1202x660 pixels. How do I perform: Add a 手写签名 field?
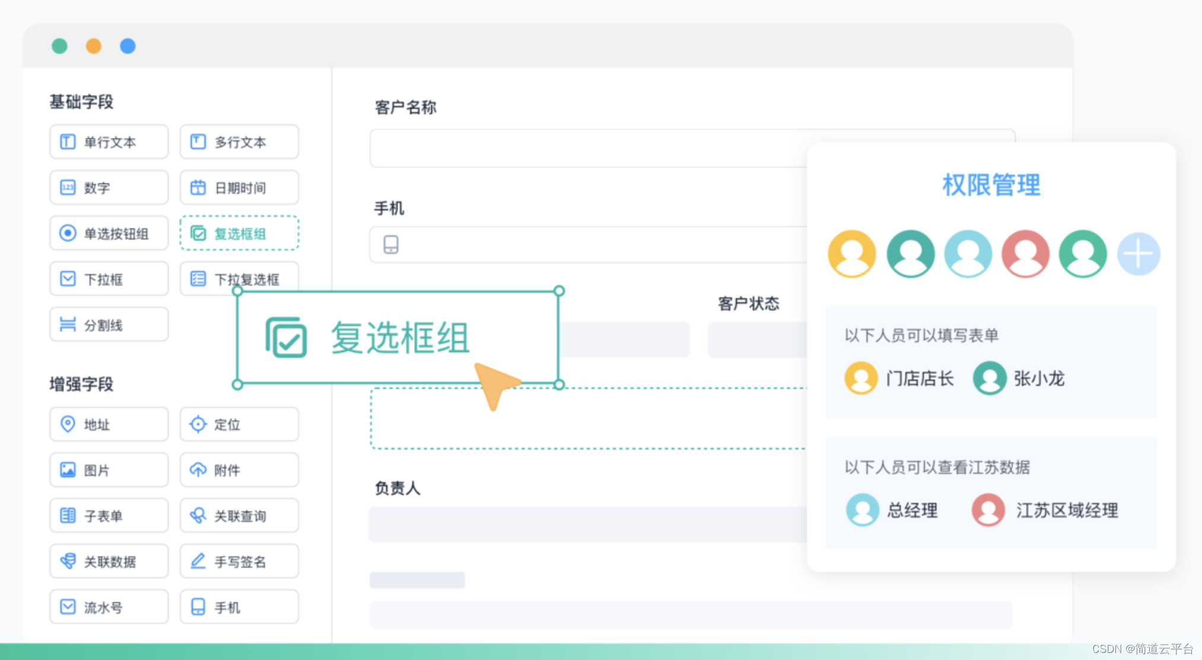tap(239, 561)
